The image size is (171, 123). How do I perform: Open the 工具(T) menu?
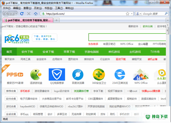pos(59,8)
